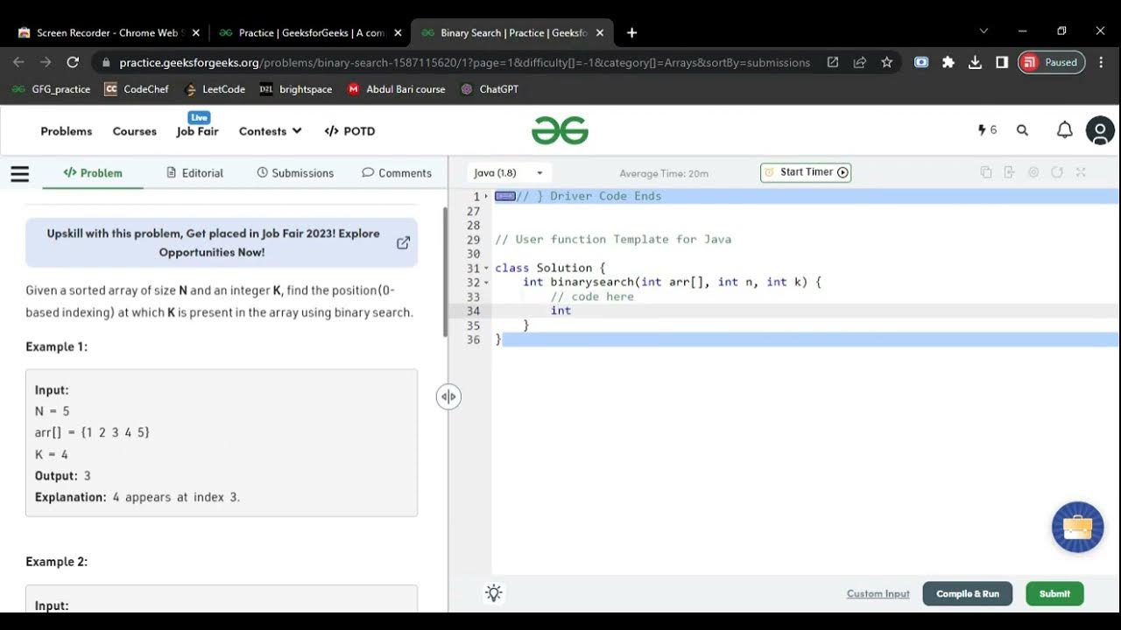Open Chrome three-dot menu
This screenshot has width=1121, height=630.
coord(1101,62)
